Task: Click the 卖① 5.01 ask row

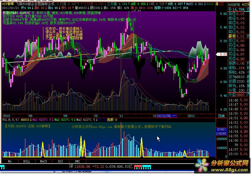Action: (x=239, y=32)
